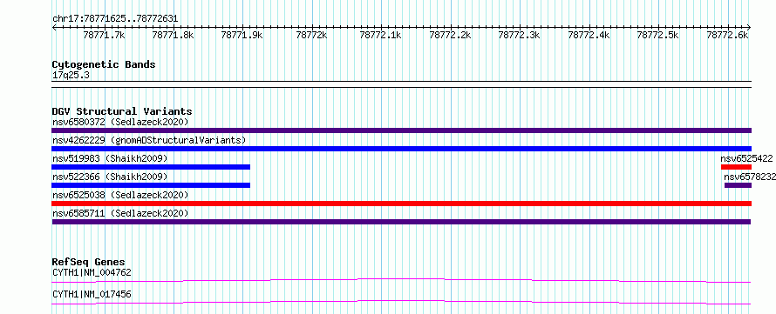Click the RefSeq Genes track title

[x=89, y=262]
